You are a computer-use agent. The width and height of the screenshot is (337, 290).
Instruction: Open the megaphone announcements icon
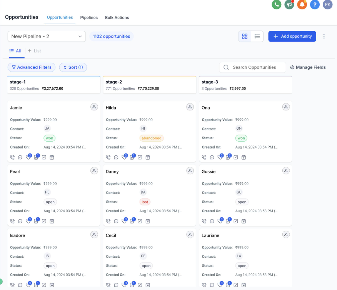point(289,4)
